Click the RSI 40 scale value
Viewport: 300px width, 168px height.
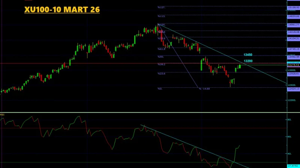coord(289,153)
